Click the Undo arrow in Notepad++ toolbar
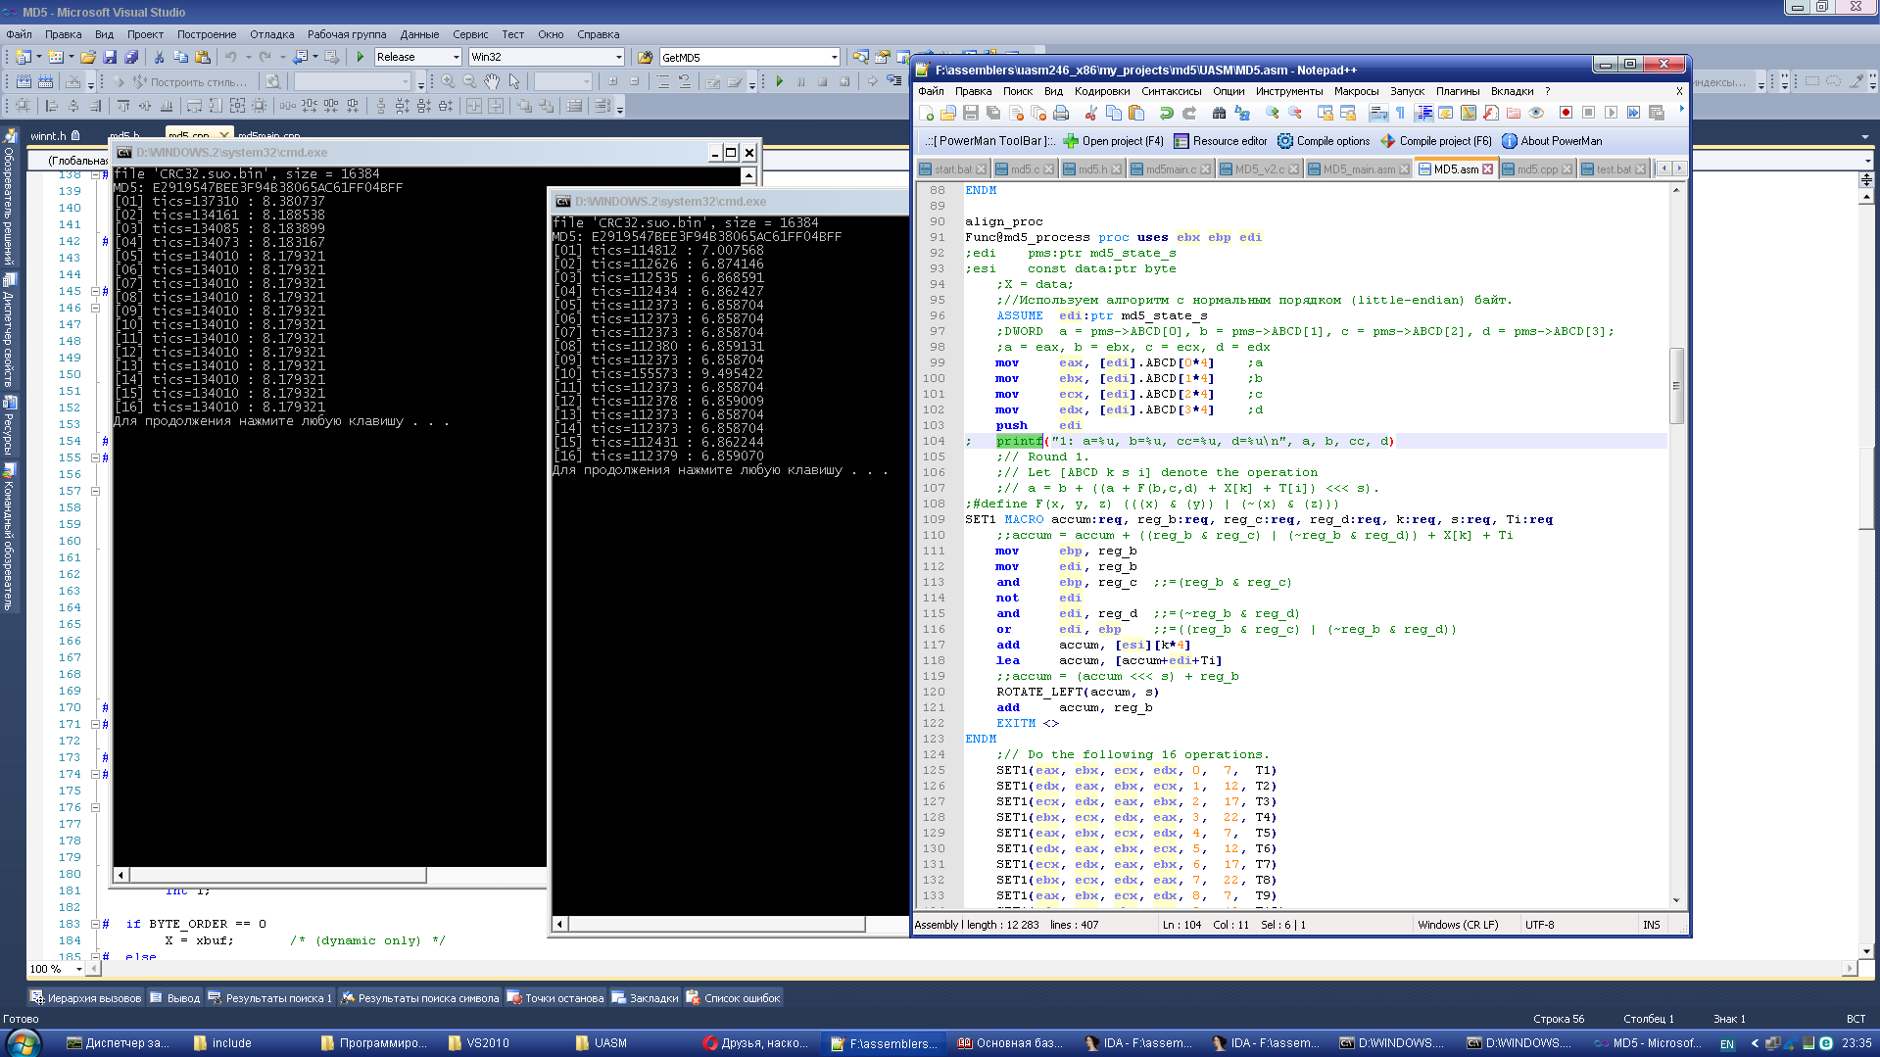Screen dimensions: 1880x1057 click(x=1166, y=114)
